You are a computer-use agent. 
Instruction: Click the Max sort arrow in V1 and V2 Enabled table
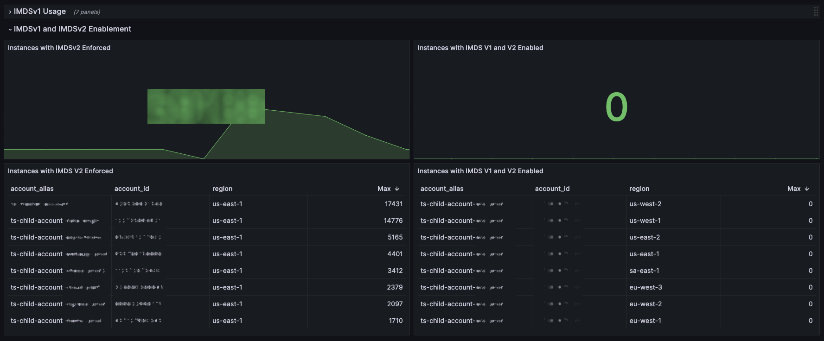click(x=807, y=189)
